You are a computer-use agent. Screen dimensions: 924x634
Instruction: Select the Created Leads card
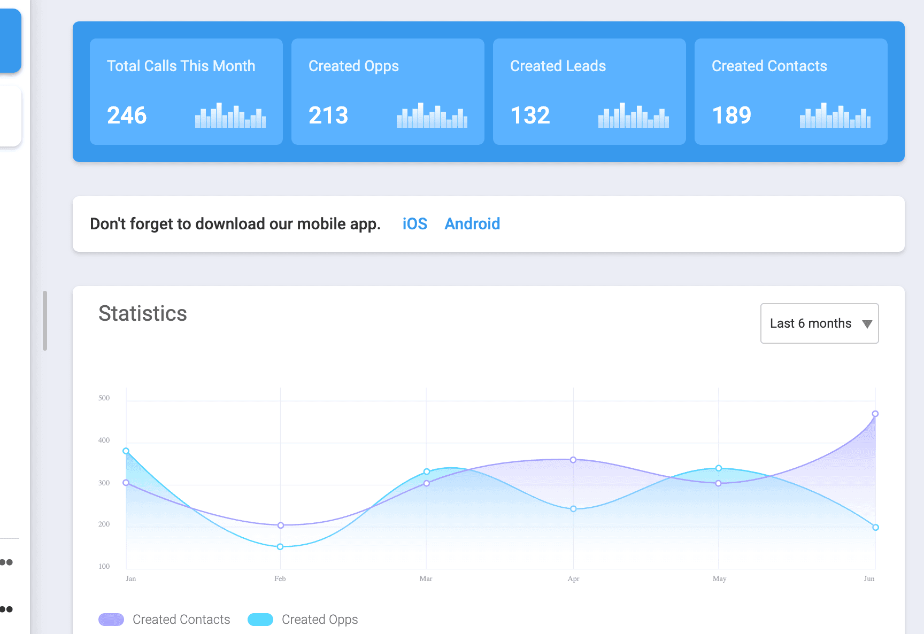[589, 91]
